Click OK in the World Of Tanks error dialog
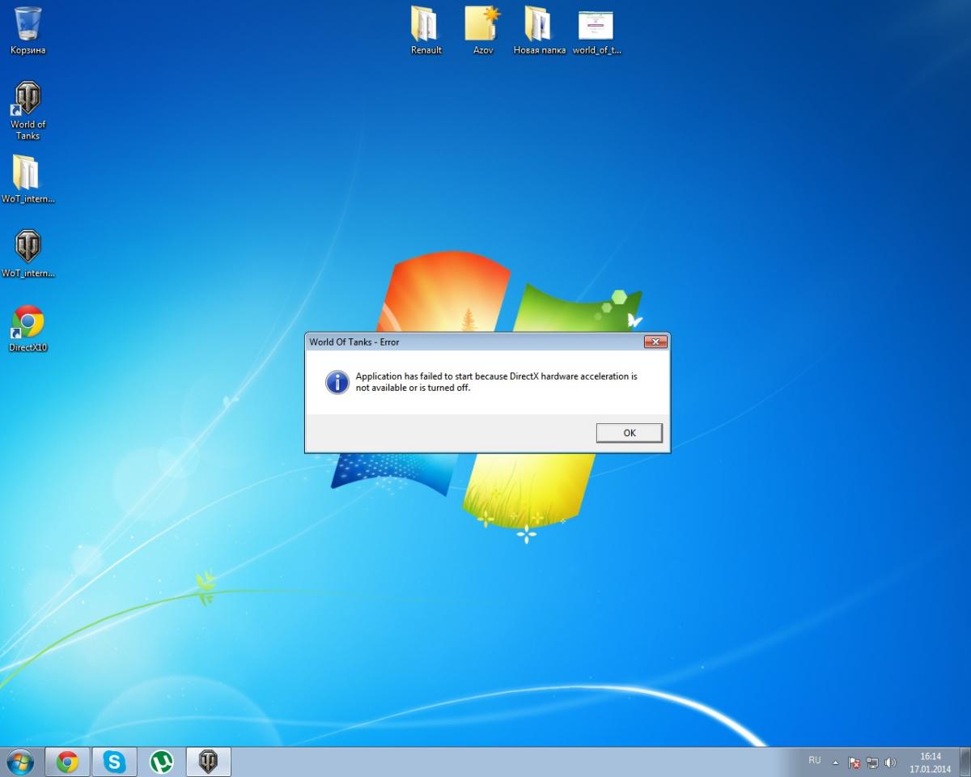This screenshot has height=777, width=971. click(629, 433)
